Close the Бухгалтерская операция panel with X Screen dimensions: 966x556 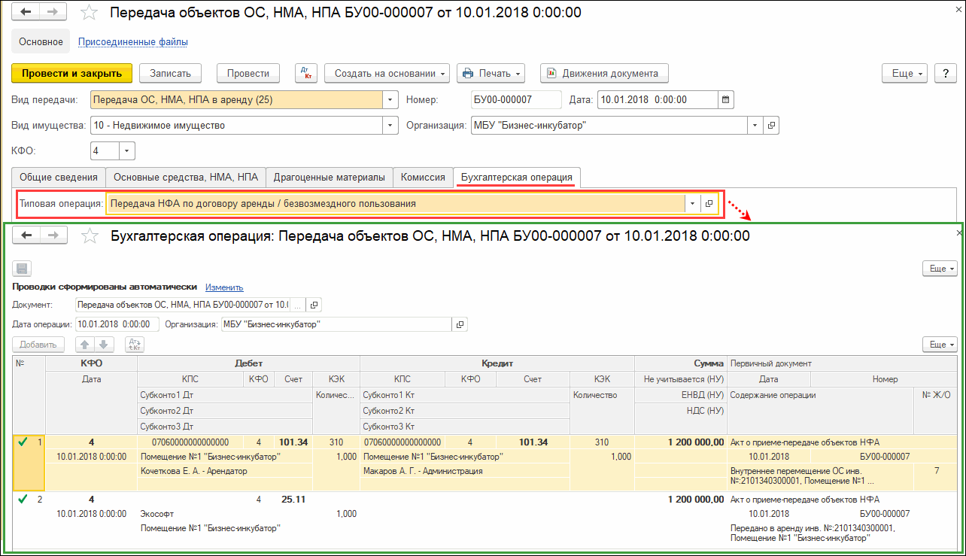958,233
